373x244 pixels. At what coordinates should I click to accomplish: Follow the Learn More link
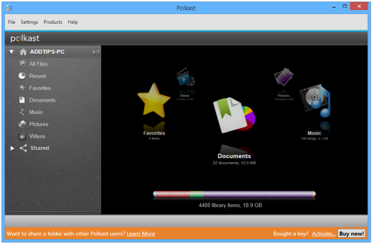point(141,234)
